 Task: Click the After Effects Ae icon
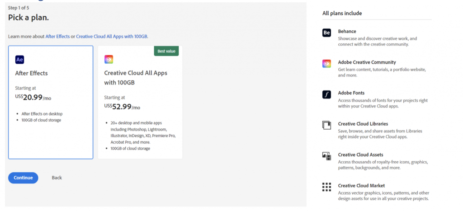click(19, 60)
